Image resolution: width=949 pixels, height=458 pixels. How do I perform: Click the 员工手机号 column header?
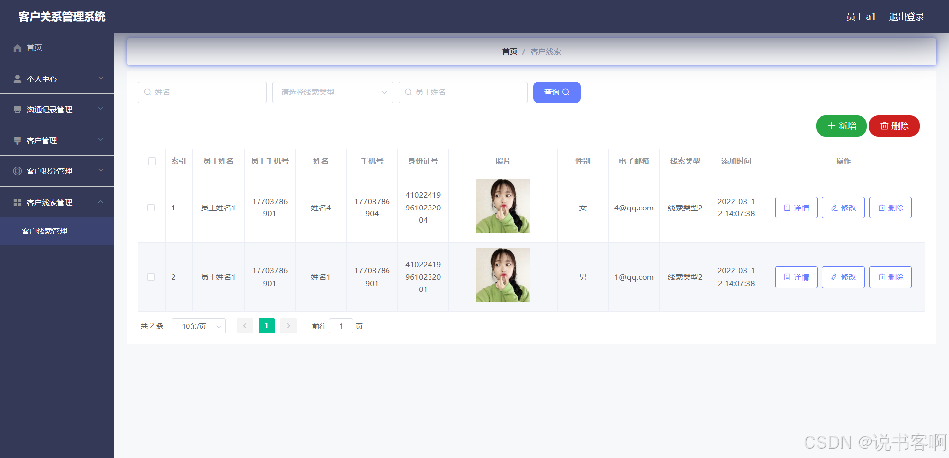point(270,161)
